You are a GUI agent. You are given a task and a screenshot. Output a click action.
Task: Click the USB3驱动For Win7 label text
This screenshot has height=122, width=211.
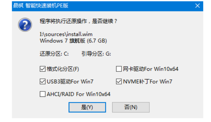pyautogui.click(x=70, y=82)
